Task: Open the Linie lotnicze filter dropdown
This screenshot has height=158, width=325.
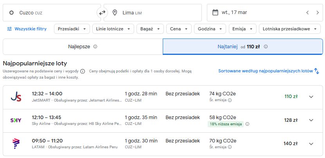Action: tap(113, 29)
